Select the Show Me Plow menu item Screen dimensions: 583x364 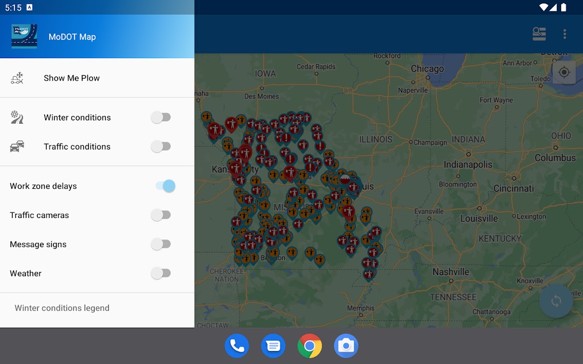[x=71, y=78]
